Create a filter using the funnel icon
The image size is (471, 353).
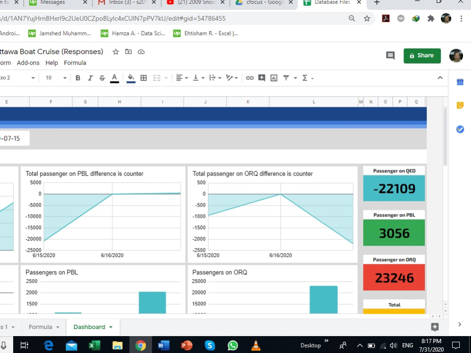coord(286,78)
